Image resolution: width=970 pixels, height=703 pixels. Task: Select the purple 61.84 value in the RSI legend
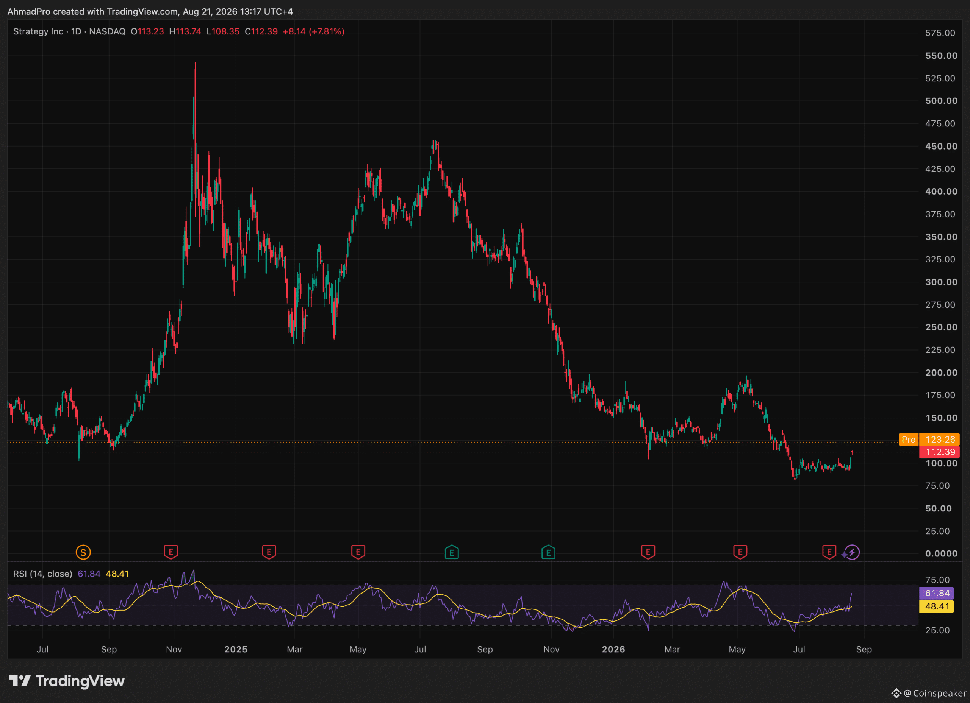[89, 574]
